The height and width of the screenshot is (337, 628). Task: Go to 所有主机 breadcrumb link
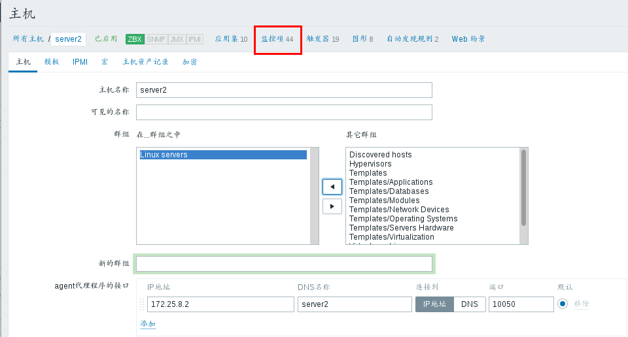28,39
